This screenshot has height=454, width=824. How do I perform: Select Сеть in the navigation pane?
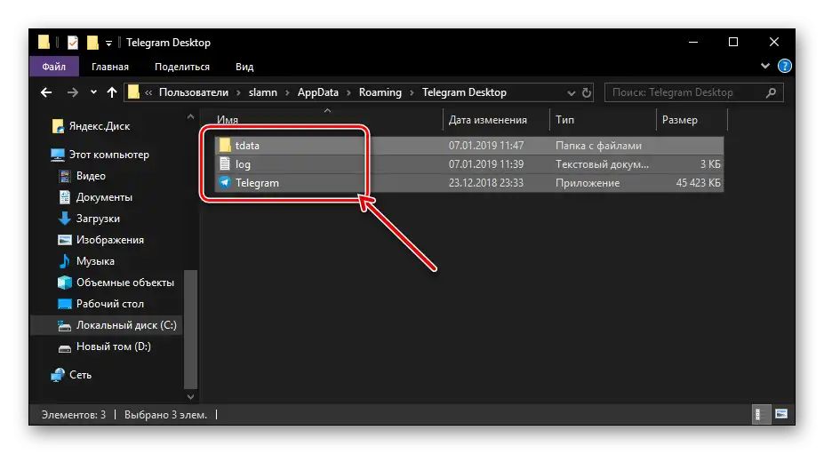pyautogui.click(x=71, y=375)
